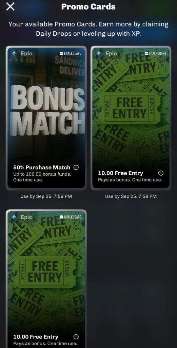Tap the Promo Cards header title
The height and width of the screenshot is (348, 177).
(x=88, y=7)
